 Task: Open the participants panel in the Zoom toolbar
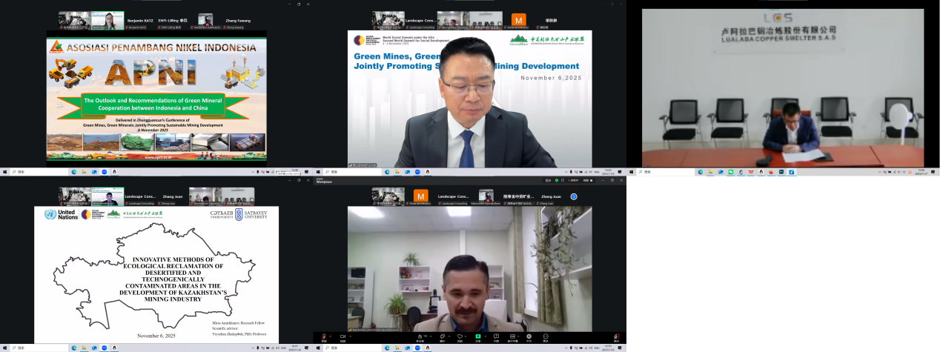(x=420, y=336)
